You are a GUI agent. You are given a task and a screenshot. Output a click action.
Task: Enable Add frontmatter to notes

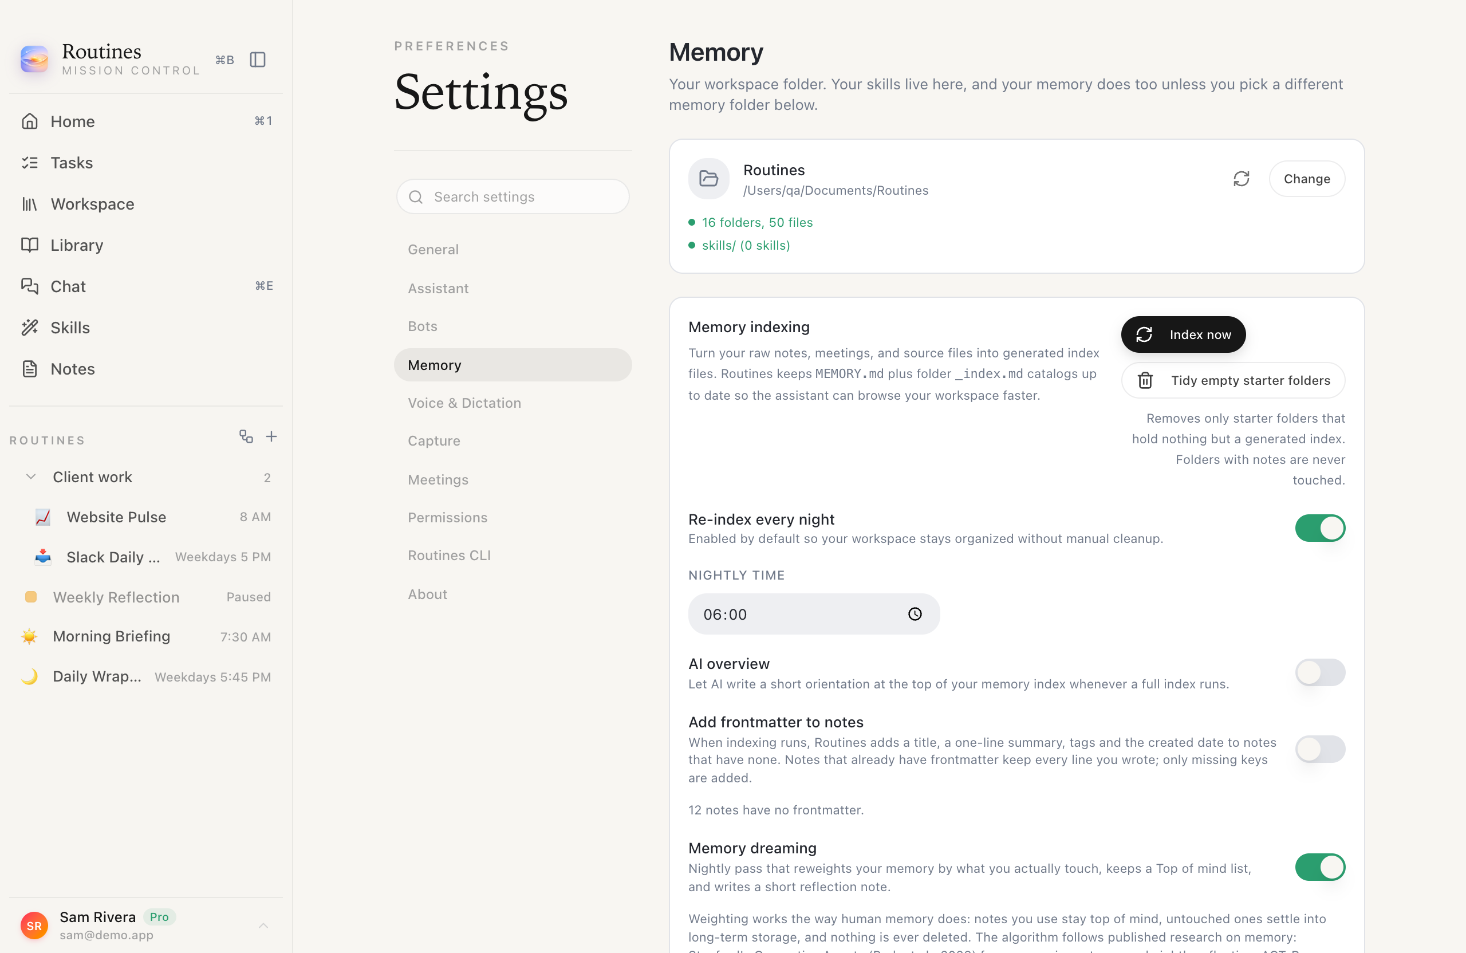(x=1320, y=750)
